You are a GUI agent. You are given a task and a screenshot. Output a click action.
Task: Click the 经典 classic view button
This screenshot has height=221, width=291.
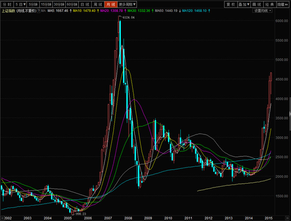click(x=270, y=4)
